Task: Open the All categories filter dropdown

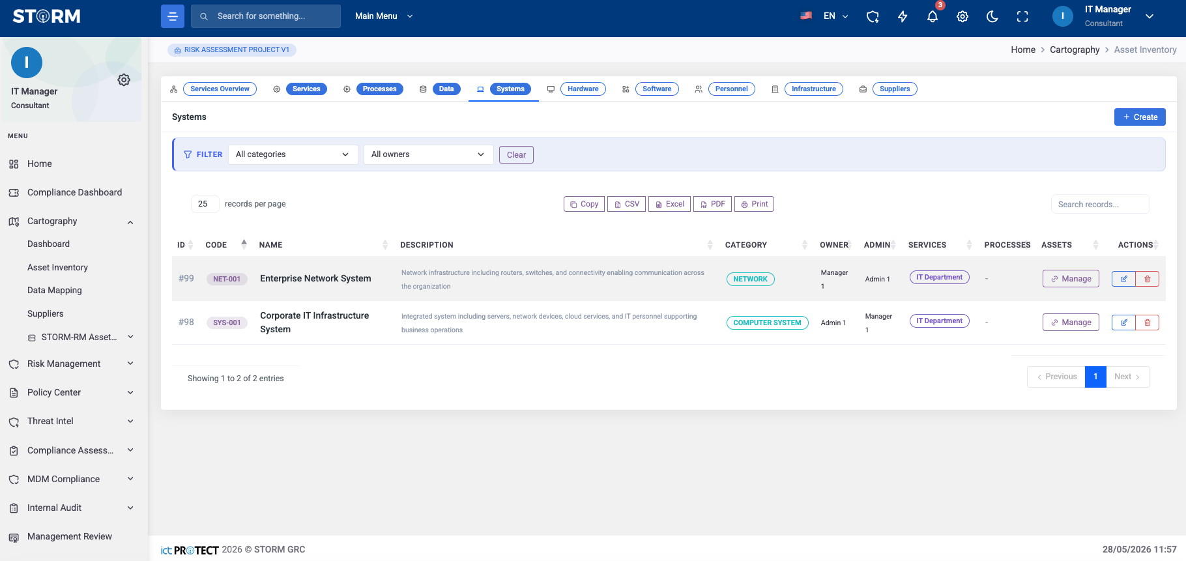Action: click(x=293, y=154)
